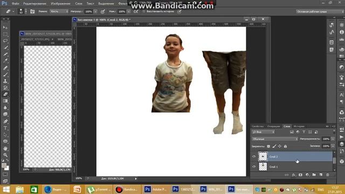Image resolution: width=345 pixels, height=194 pixels.
Task: Create a new layer group
Action: coord(314,175)
